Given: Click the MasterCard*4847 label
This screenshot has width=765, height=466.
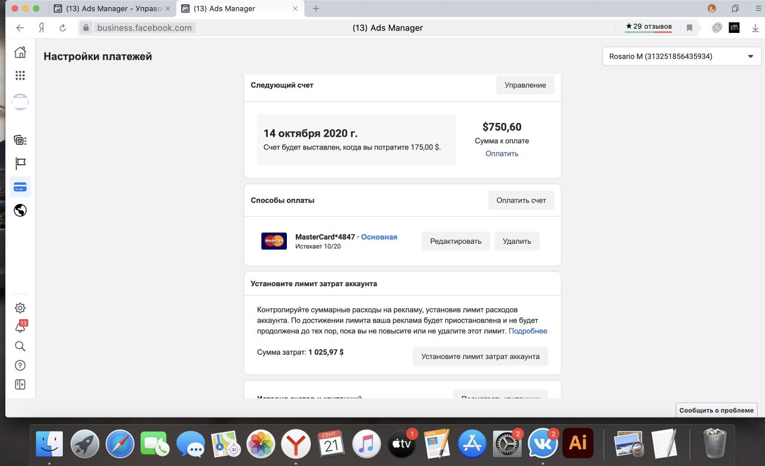Looking at the screenshot, I should click(x=325, y=237).
